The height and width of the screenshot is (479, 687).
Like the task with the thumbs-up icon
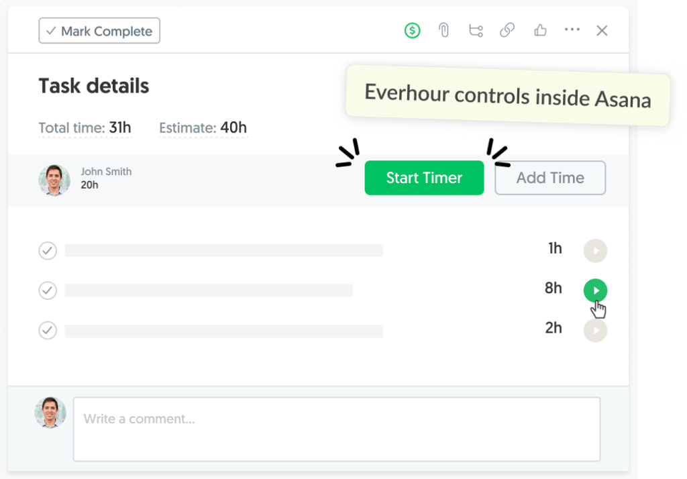[540, 30]
